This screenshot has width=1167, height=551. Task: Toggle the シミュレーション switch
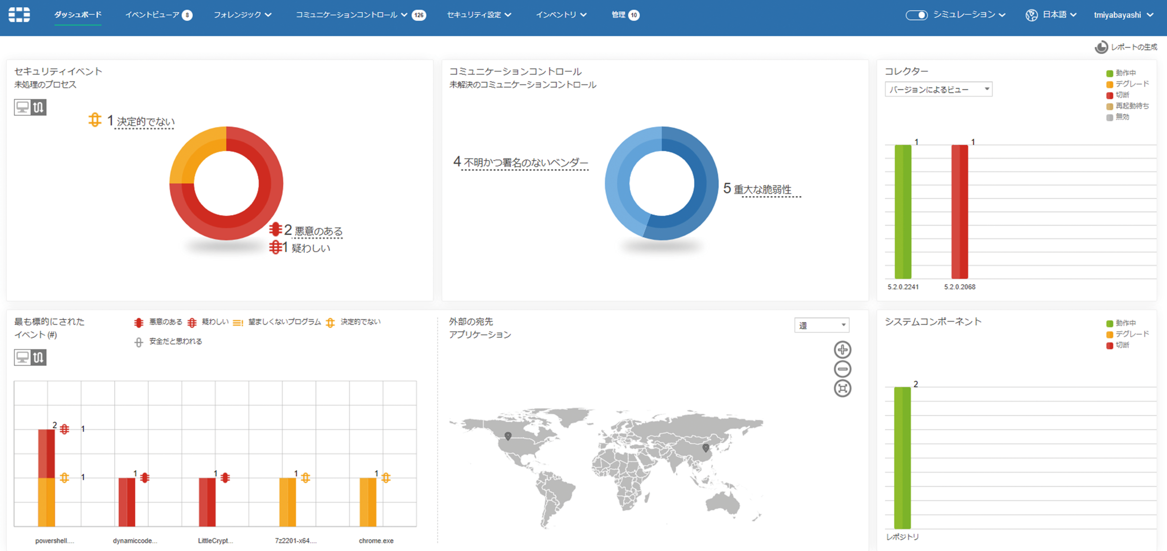click(x=917, y=15)
